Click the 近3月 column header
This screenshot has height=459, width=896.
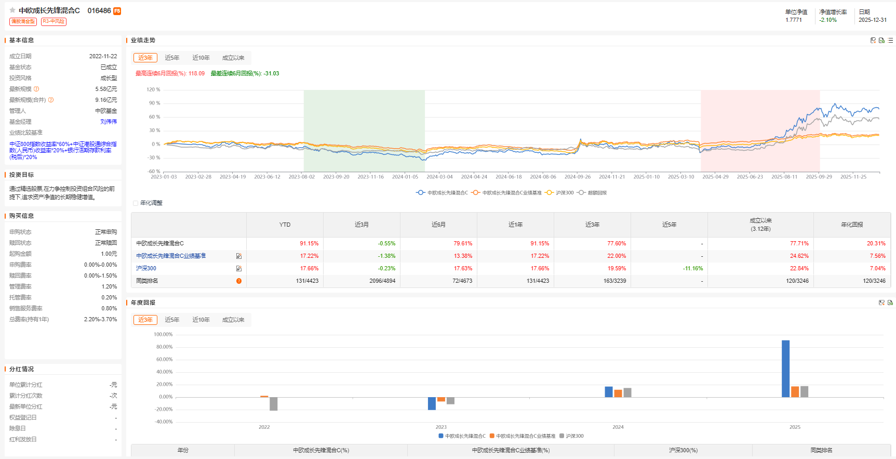click(362, 225)
